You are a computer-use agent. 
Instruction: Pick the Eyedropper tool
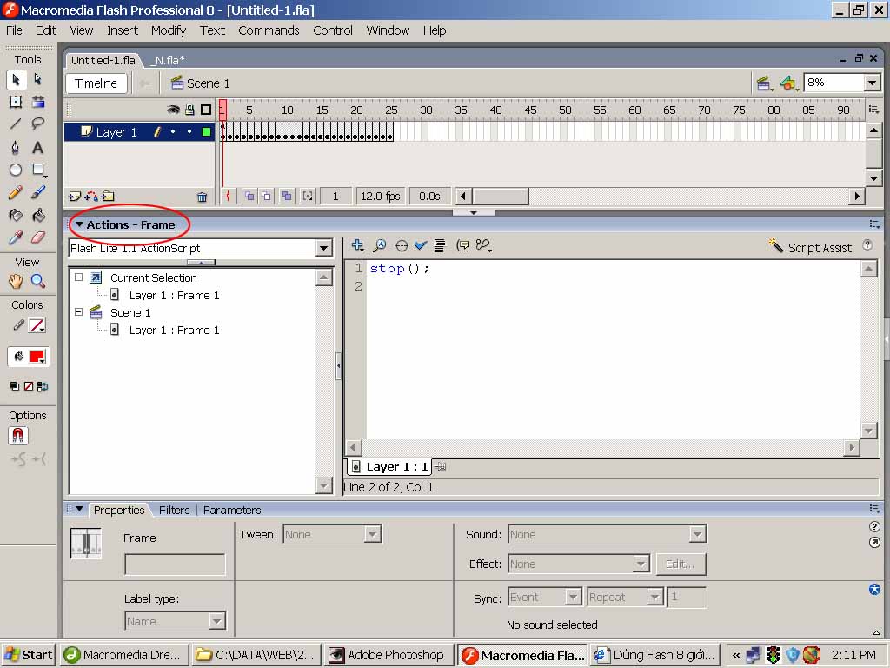point(16,237)
